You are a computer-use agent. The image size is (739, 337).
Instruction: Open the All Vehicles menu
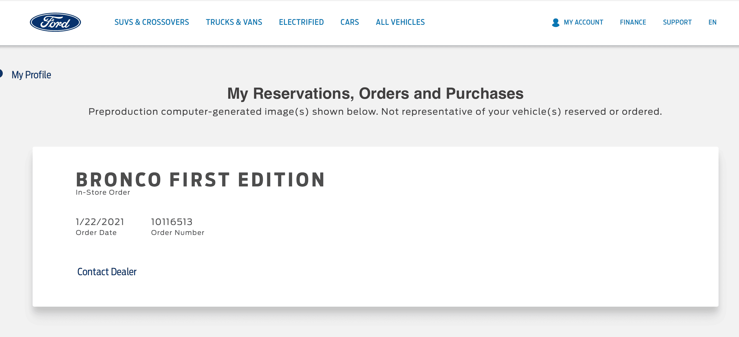400,22
